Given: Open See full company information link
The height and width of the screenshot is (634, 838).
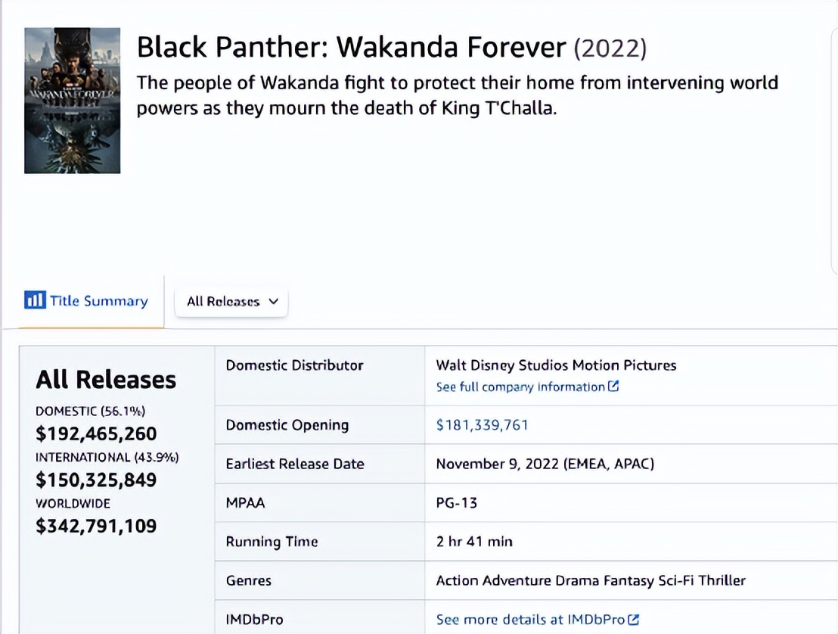Looking at the screenshot, I should (520, 387).
